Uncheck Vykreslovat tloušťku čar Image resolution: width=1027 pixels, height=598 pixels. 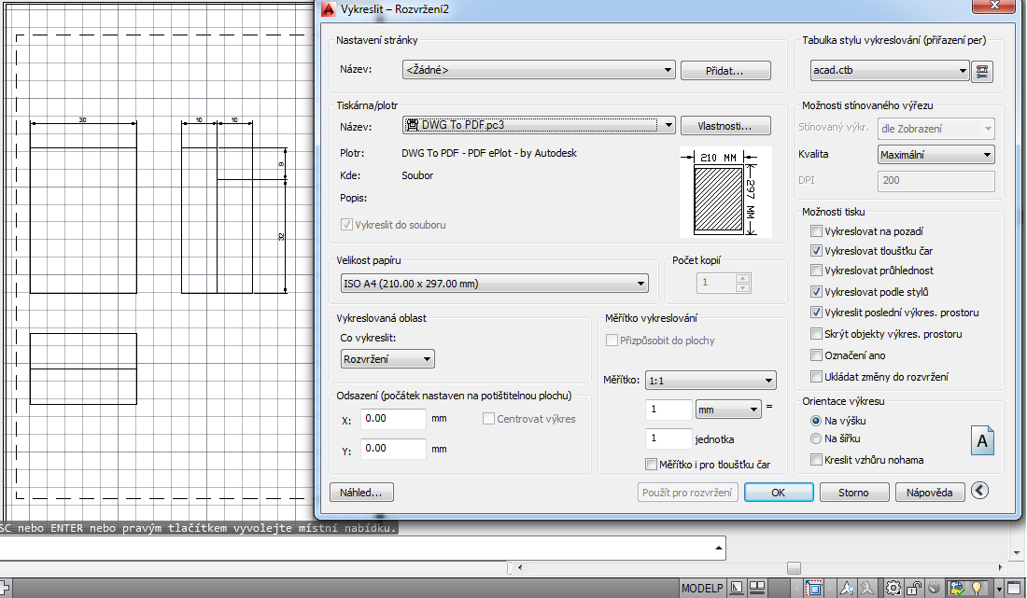tap(817, 251)
